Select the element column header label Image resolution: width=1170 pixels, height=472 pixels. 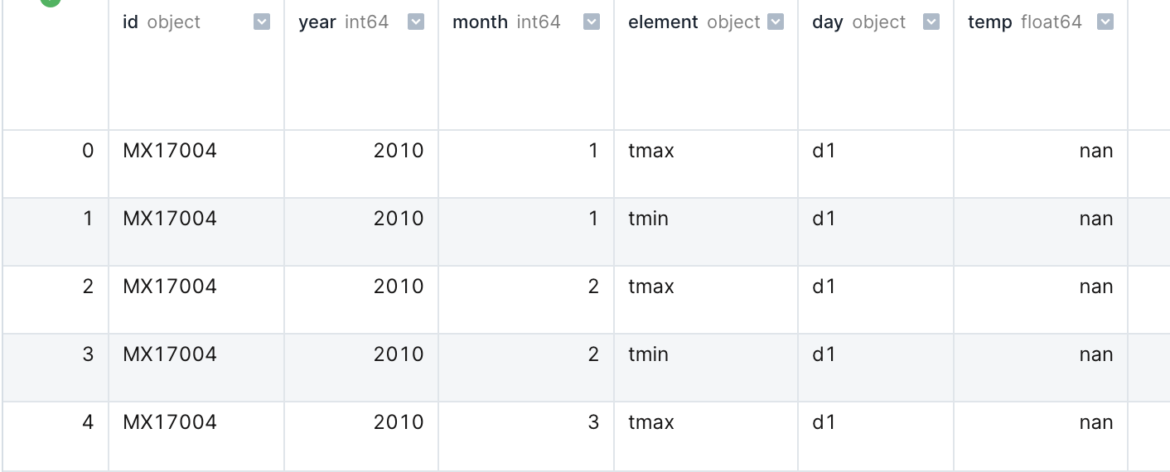pyautogui.click(x=663, y=22)
